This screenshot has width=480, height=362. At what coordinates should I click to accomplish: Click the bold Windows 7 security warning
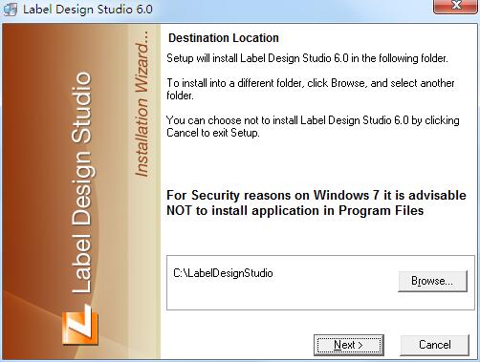click(316, 203)
